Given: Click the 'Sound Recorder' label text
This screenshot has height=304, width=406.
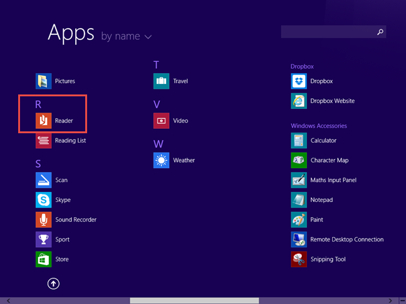Looking at the screenshot, I should point(76,220).
